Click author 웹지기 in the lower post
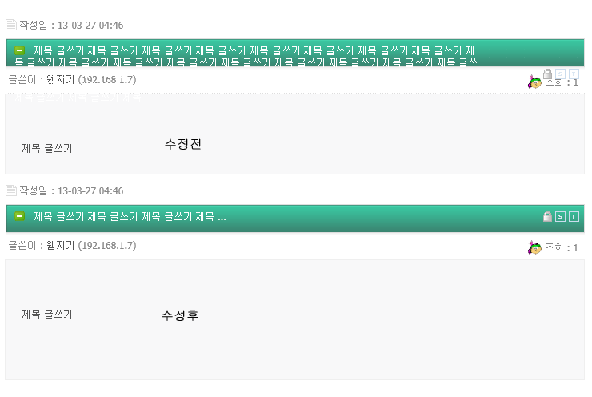The image size is (592, 397). [60, 245]
